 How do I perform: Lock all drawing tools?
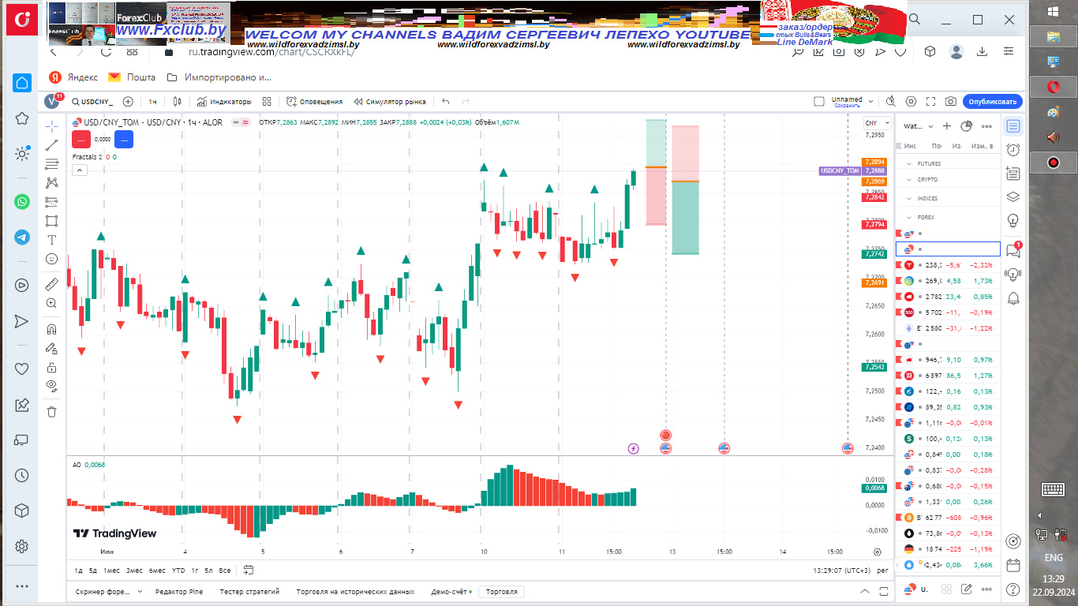(51, 367)
